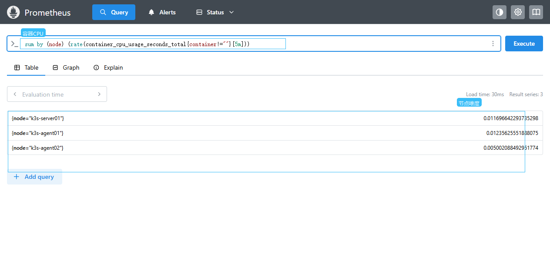The image size is (550, 272).
Task: Run the query with Execute button
Action: click(x=524, y=44)
